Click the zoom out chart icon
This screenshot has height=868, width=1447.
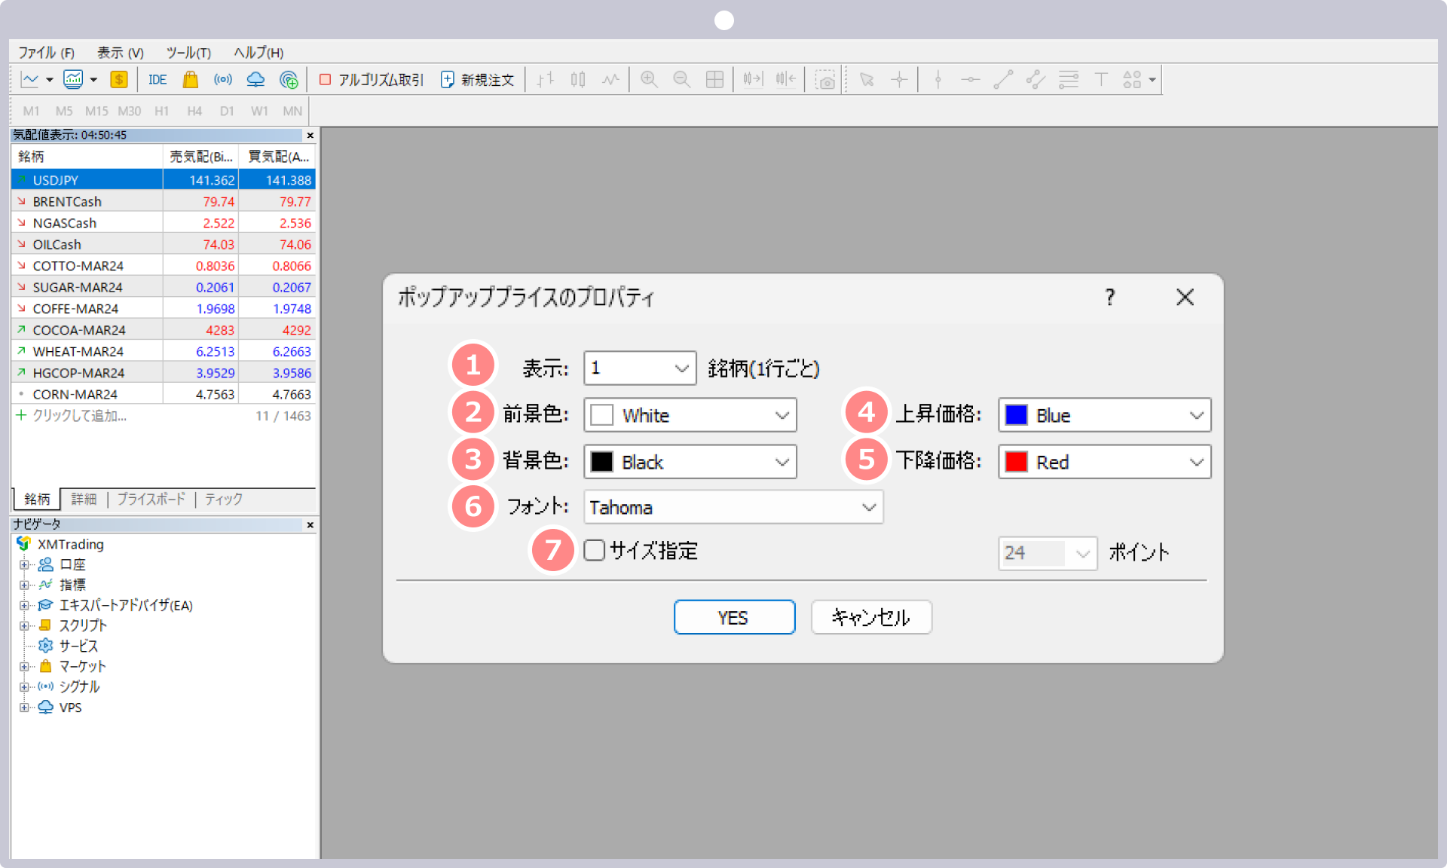pos(684,80)
